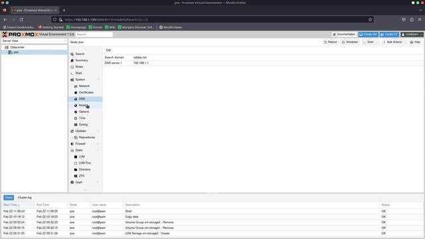Open the Hosts page

[x=83, y=106]
